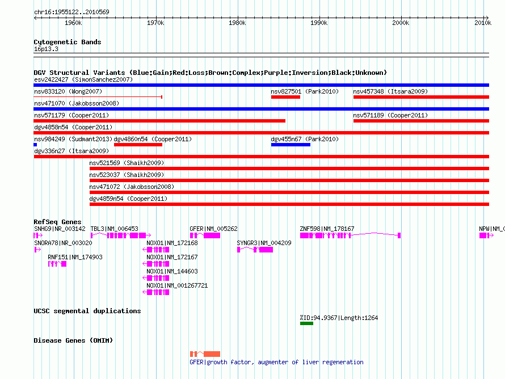Open the nsv471070 (Jakobsson2008) variant label

[77, 103]
